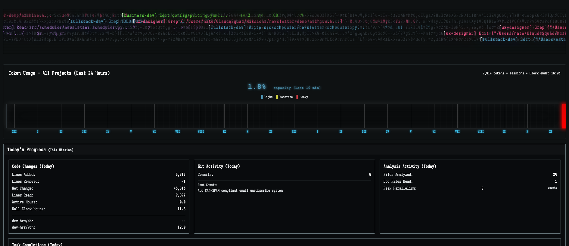
Task: Click the Wall Clock Hours value 11.6
Action: (x=182, y=209)
